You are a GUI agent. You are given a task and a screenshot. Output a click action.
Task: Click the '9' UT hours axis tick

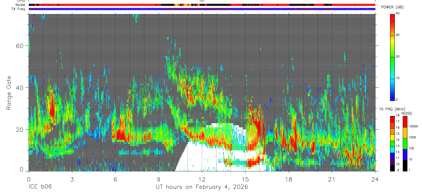click(x=158, y=179)
